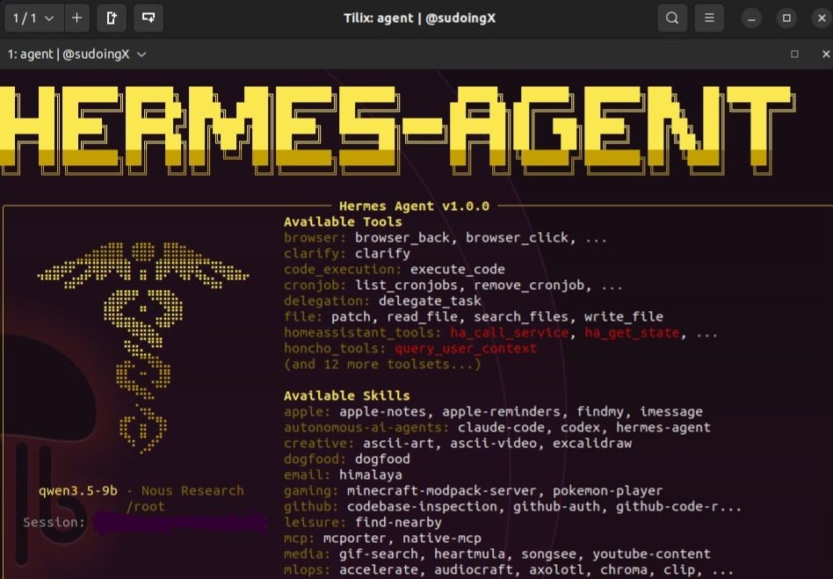Click the 'pokemon-player' skill

[608, 491]
